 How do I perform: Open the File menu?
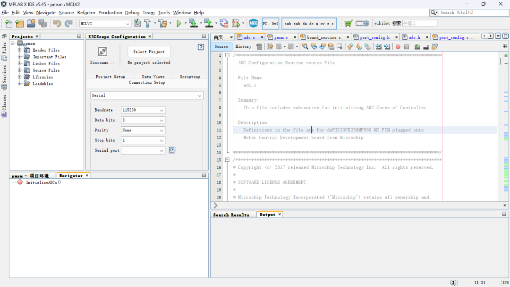pyautogui.click(x=5, y=12)
